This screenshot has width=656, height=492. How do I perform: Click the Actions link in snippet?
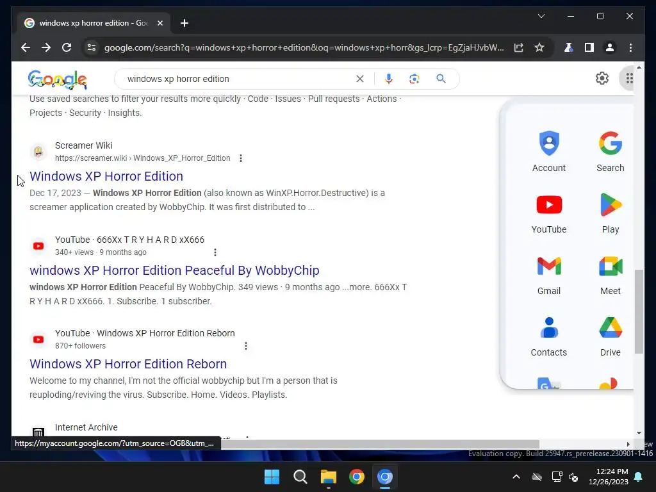(x=382, y=99)
